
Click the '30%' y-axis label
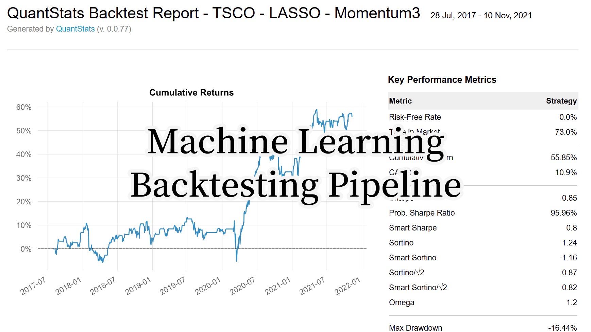point(24,178)
